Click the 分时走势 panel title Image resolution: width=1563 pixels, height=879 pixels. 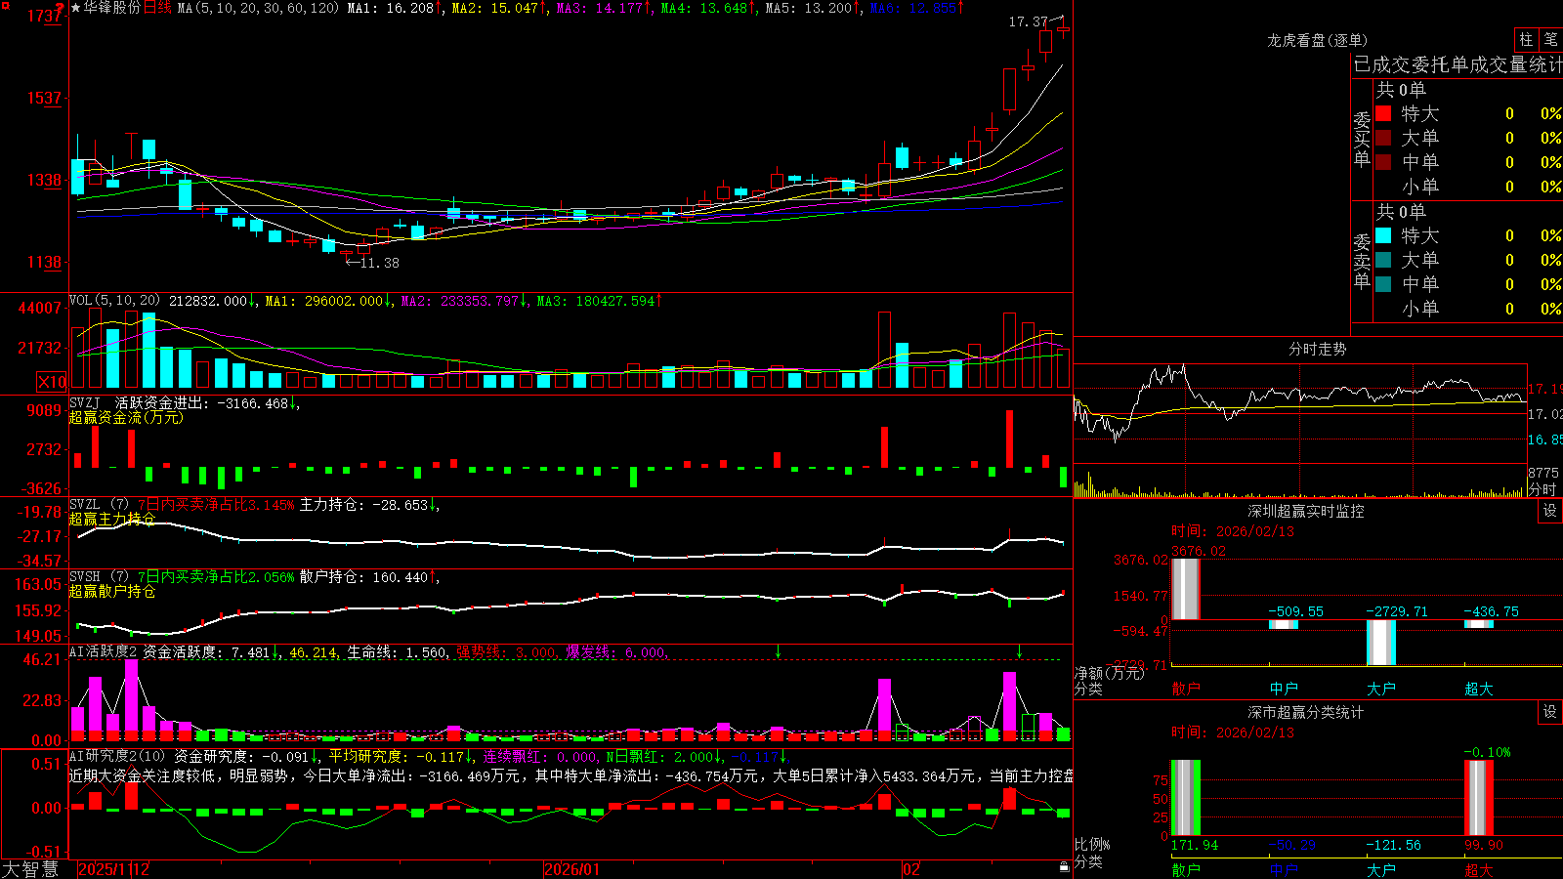(x=1317, y=349)
